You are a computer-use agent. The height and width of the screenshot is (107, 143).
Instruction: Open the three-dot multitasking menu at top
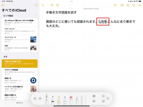coord(71,1)
